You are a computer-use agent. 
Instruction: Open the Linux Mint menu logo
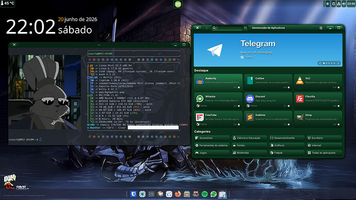[x=178, y=4]
